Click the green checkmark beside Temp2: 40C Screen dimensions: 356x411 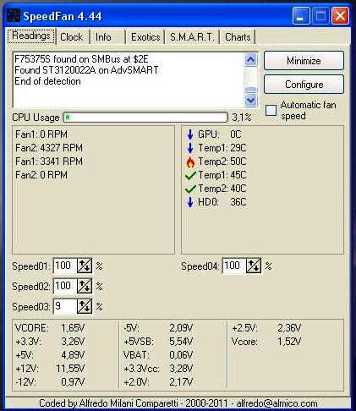pyautogui.click(x=190, y=189)
